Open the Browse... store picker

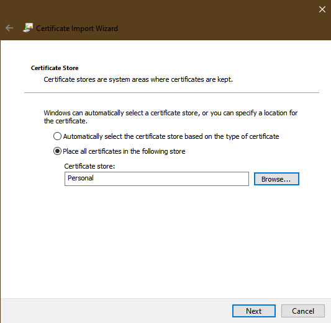(276, 179)
